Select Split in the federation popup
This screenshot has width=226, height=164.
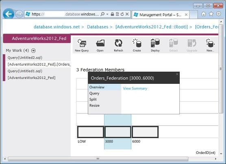tap(104, 99)
